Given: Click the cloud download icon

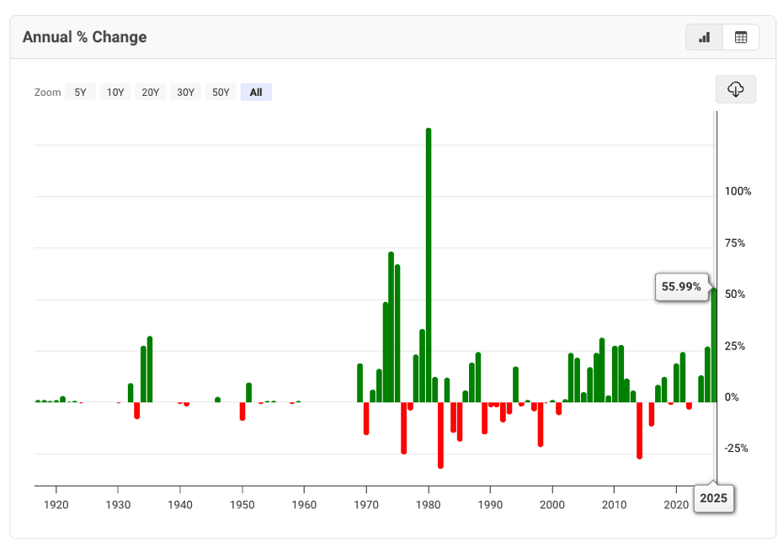Looking at the screenshot, I should [x=735, y=89].
